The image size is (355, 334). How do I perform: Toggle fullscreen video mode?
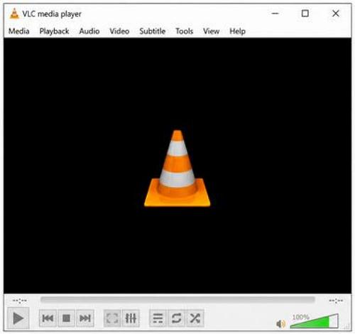pyautogui.click(x=112, y=318)
